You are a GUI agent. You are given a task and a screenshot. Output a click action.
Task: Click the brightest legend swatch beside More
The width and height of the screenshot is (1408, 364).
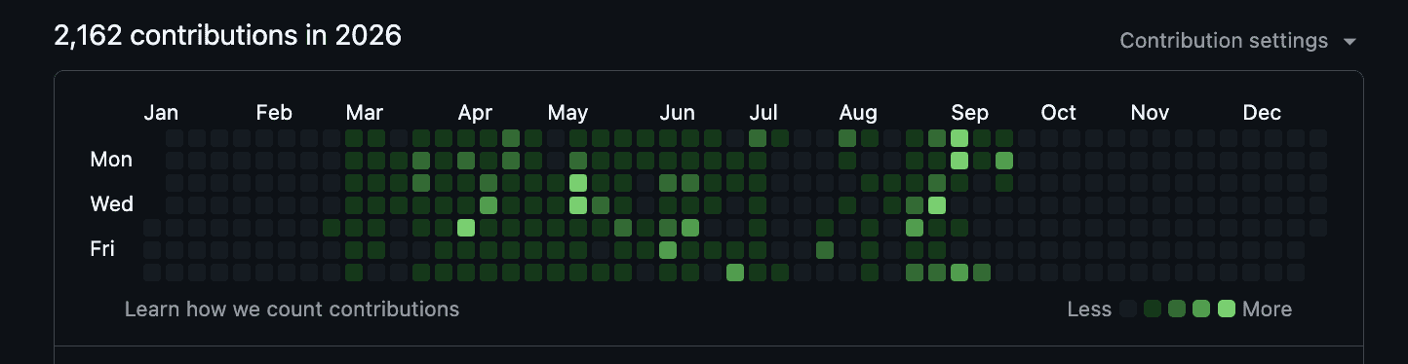[1227, 309]
